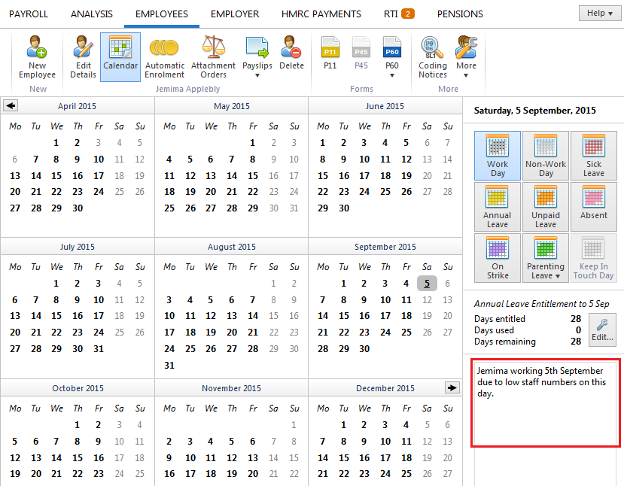624x486 pixels.
Task: Switch to the ANALYSIS tab
Action: click(92, 14)
